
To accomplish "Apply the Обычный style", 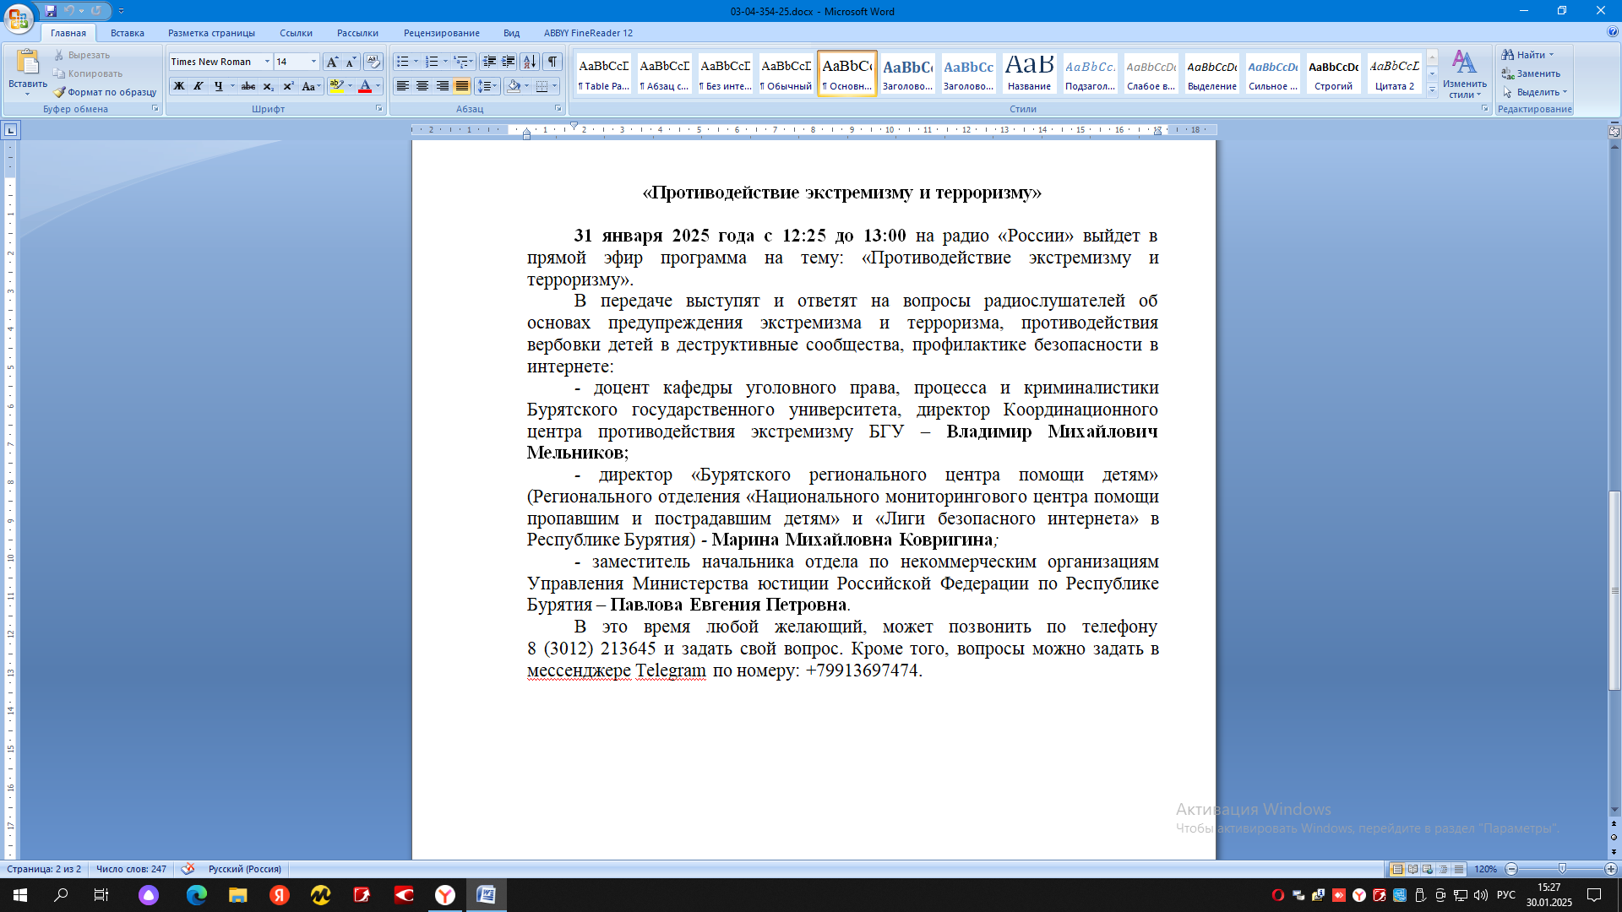I will tap(786, 73).
